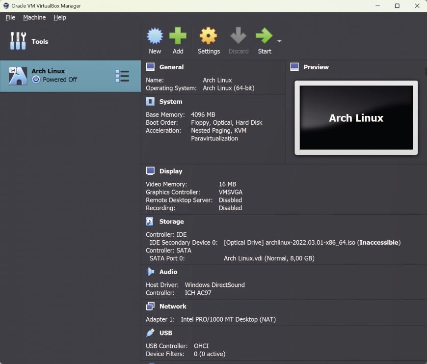427x364 pixels.
Task: Click the OHCI USB controller value
Action: click(201, 346)
